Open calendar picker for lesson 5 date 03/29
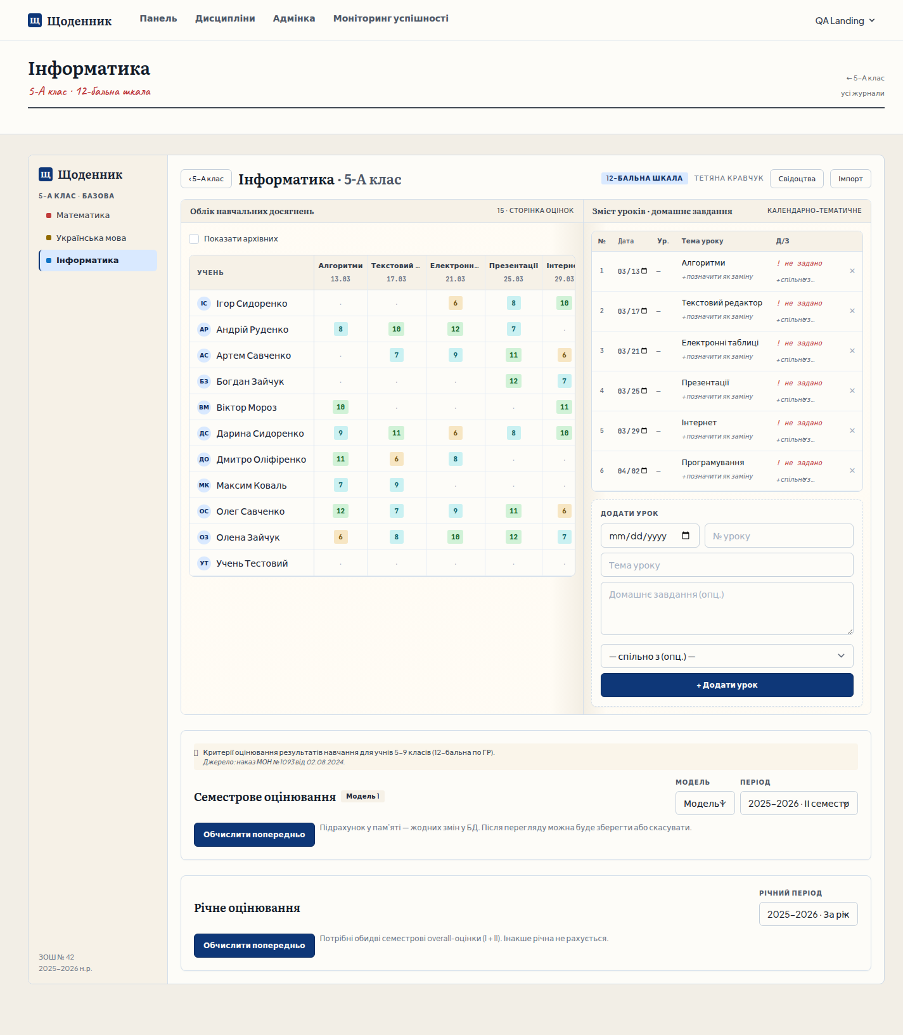This screenshot has height=1035, width=903. [644, 430]
